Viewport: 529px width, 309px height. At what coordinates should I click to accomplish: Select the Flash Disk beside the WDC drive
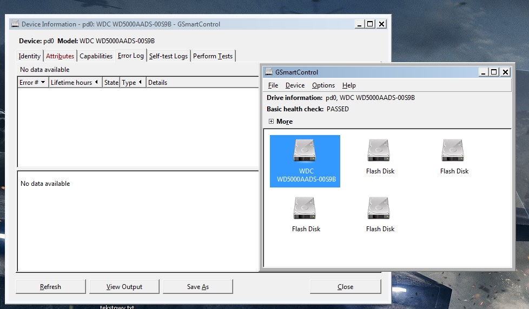380,157
